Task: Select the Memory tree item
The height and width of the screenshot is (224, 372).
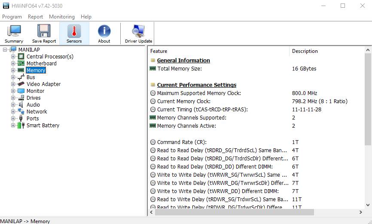Action: coord(36,71)
